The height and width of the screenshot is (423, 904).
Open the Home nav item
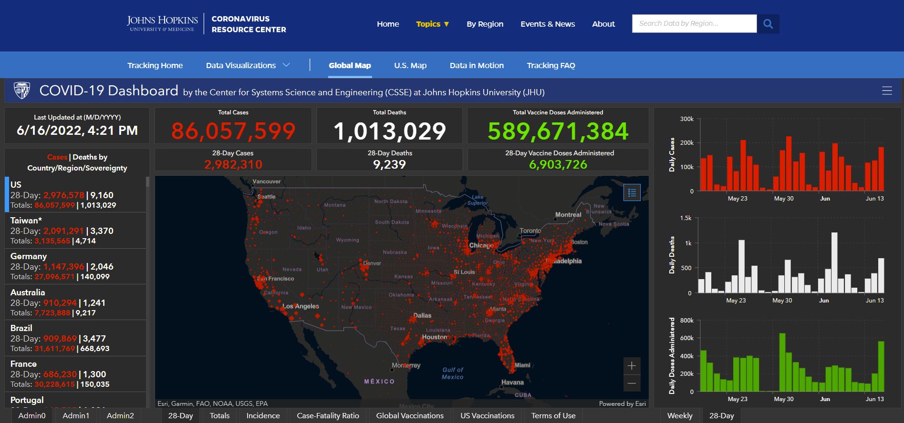[x=388, y=24]
